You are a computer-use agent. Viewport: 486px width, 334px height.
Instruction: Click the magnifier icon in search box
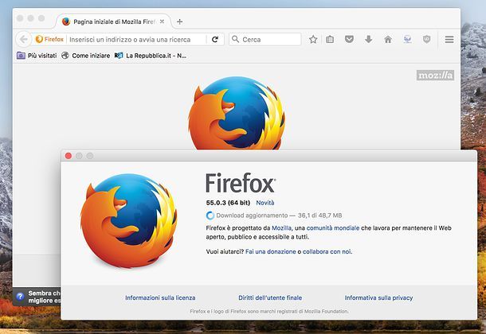pyautogui.click(x=236, y=39)
